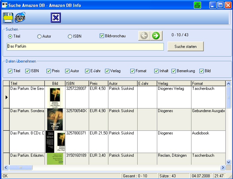
Task: Go to next results with green arrow
Action: coord(156,36)
